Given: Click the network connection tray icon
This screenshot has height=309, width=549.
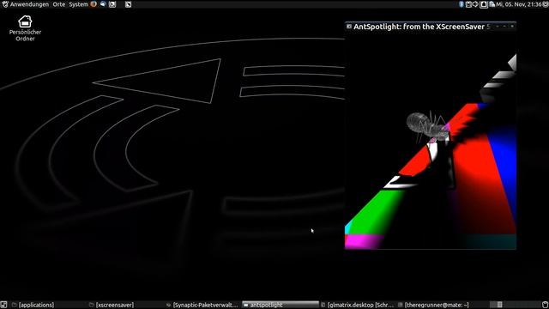Looking at the screenshot, I should click(x=492, y=4).
